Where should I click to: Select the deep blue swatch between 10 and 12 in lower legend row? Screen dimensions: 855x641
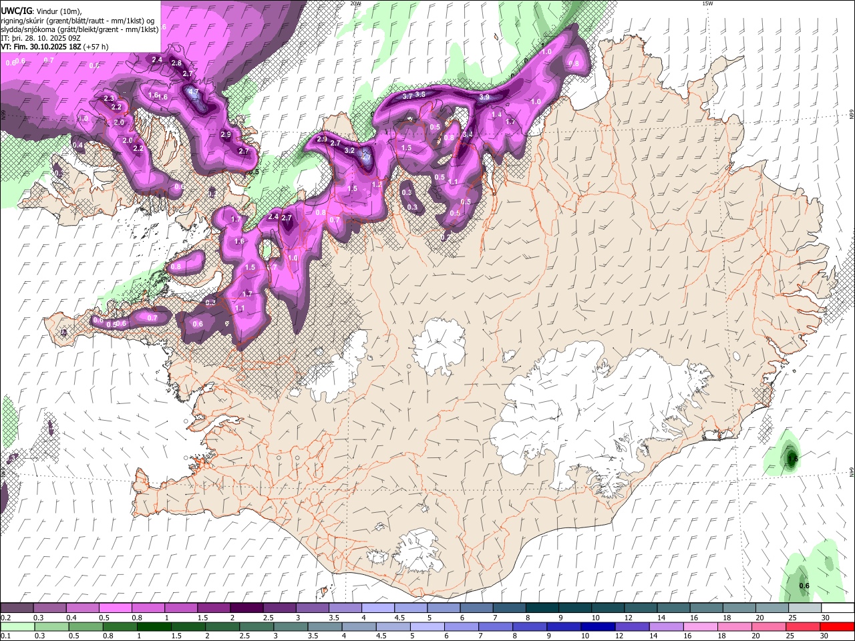(x=598, y=626)
